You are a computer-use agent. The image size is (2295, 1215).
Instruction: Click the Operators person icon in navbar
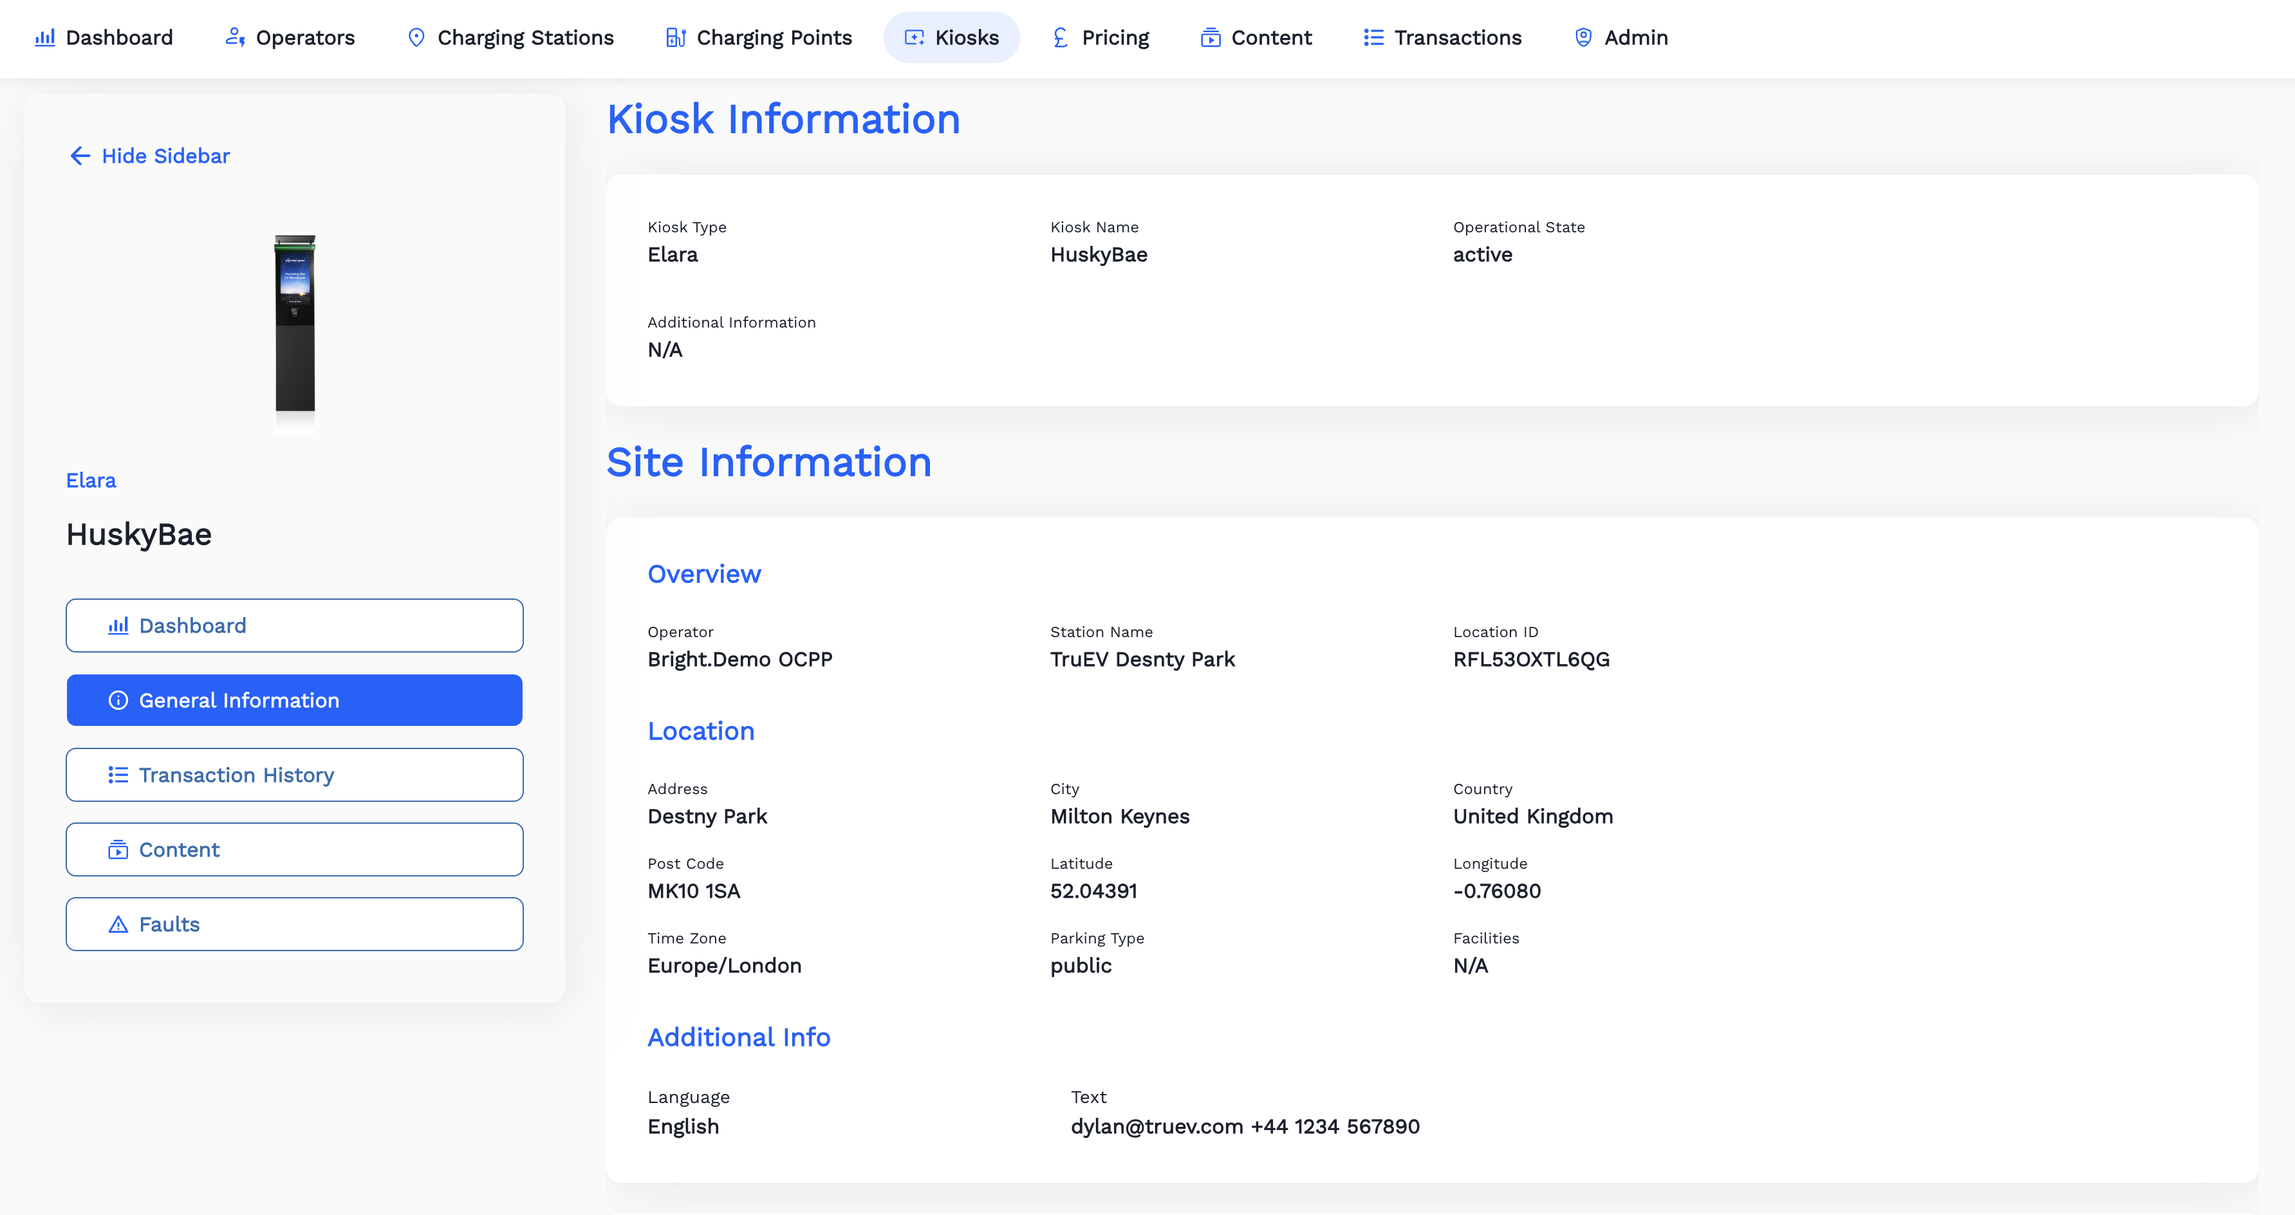click(x=234, y=37)
